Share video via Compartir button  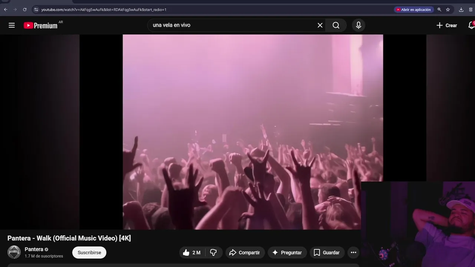point(245,253)
